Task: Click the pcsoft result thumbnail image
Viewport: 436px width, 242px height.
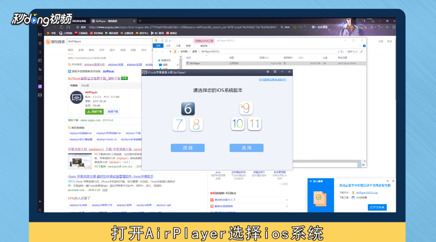Action: point(80,161)
